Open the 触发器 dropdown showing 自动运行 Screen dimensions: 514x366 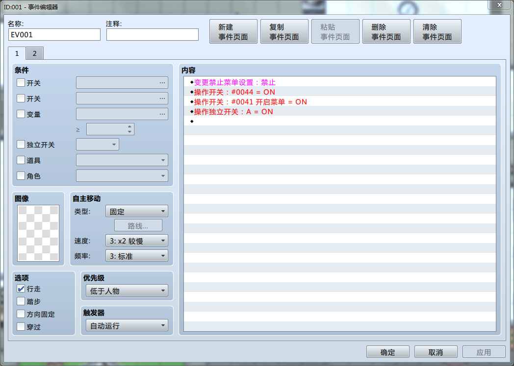(127, 325)
